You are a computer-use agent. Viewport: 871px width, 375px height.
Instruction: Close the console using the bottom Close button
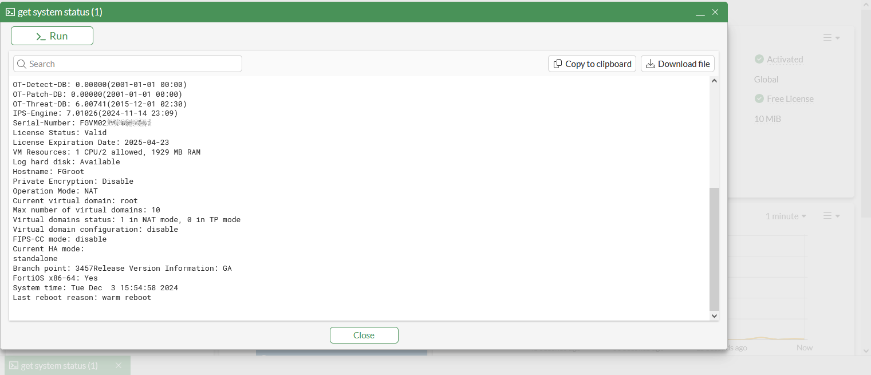364,335
